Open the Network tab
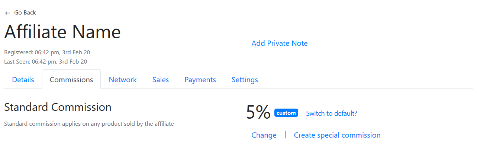Viewport: 477px width, 151px height. coord(123,80)
